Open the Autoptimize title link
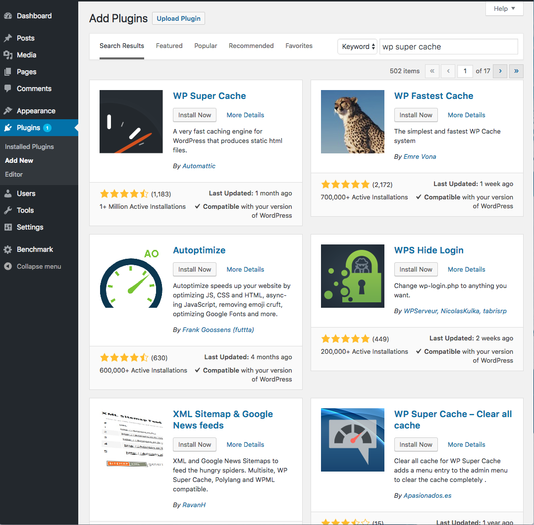534x525 pixels. [199, 250]
